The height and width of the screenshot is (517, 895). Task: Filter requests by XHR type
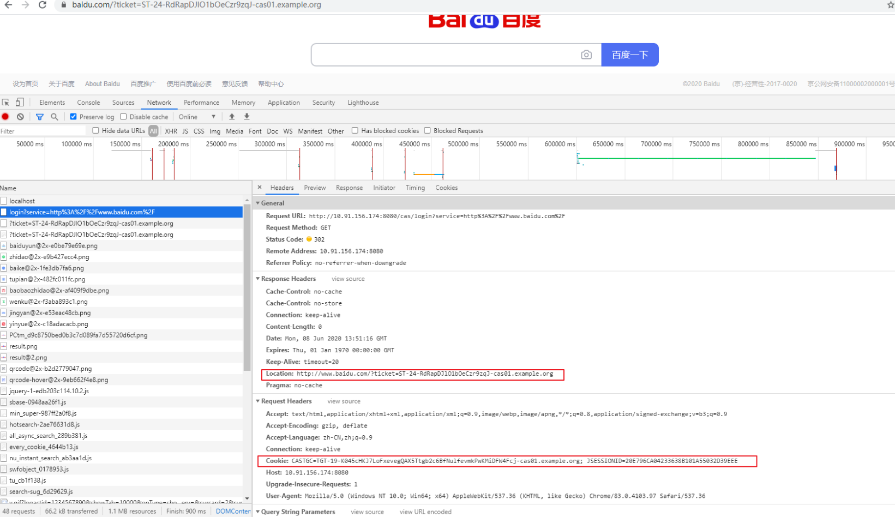(171, 131)
